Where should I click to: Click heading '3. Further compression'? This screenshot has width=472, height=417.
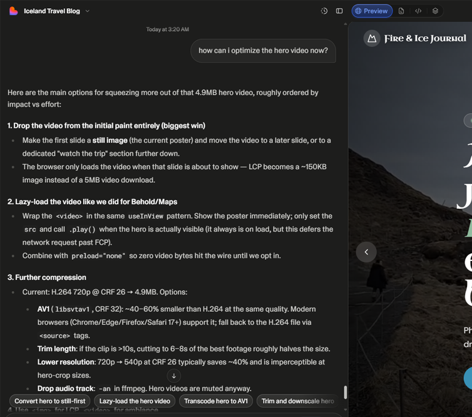tap(47, 277)
